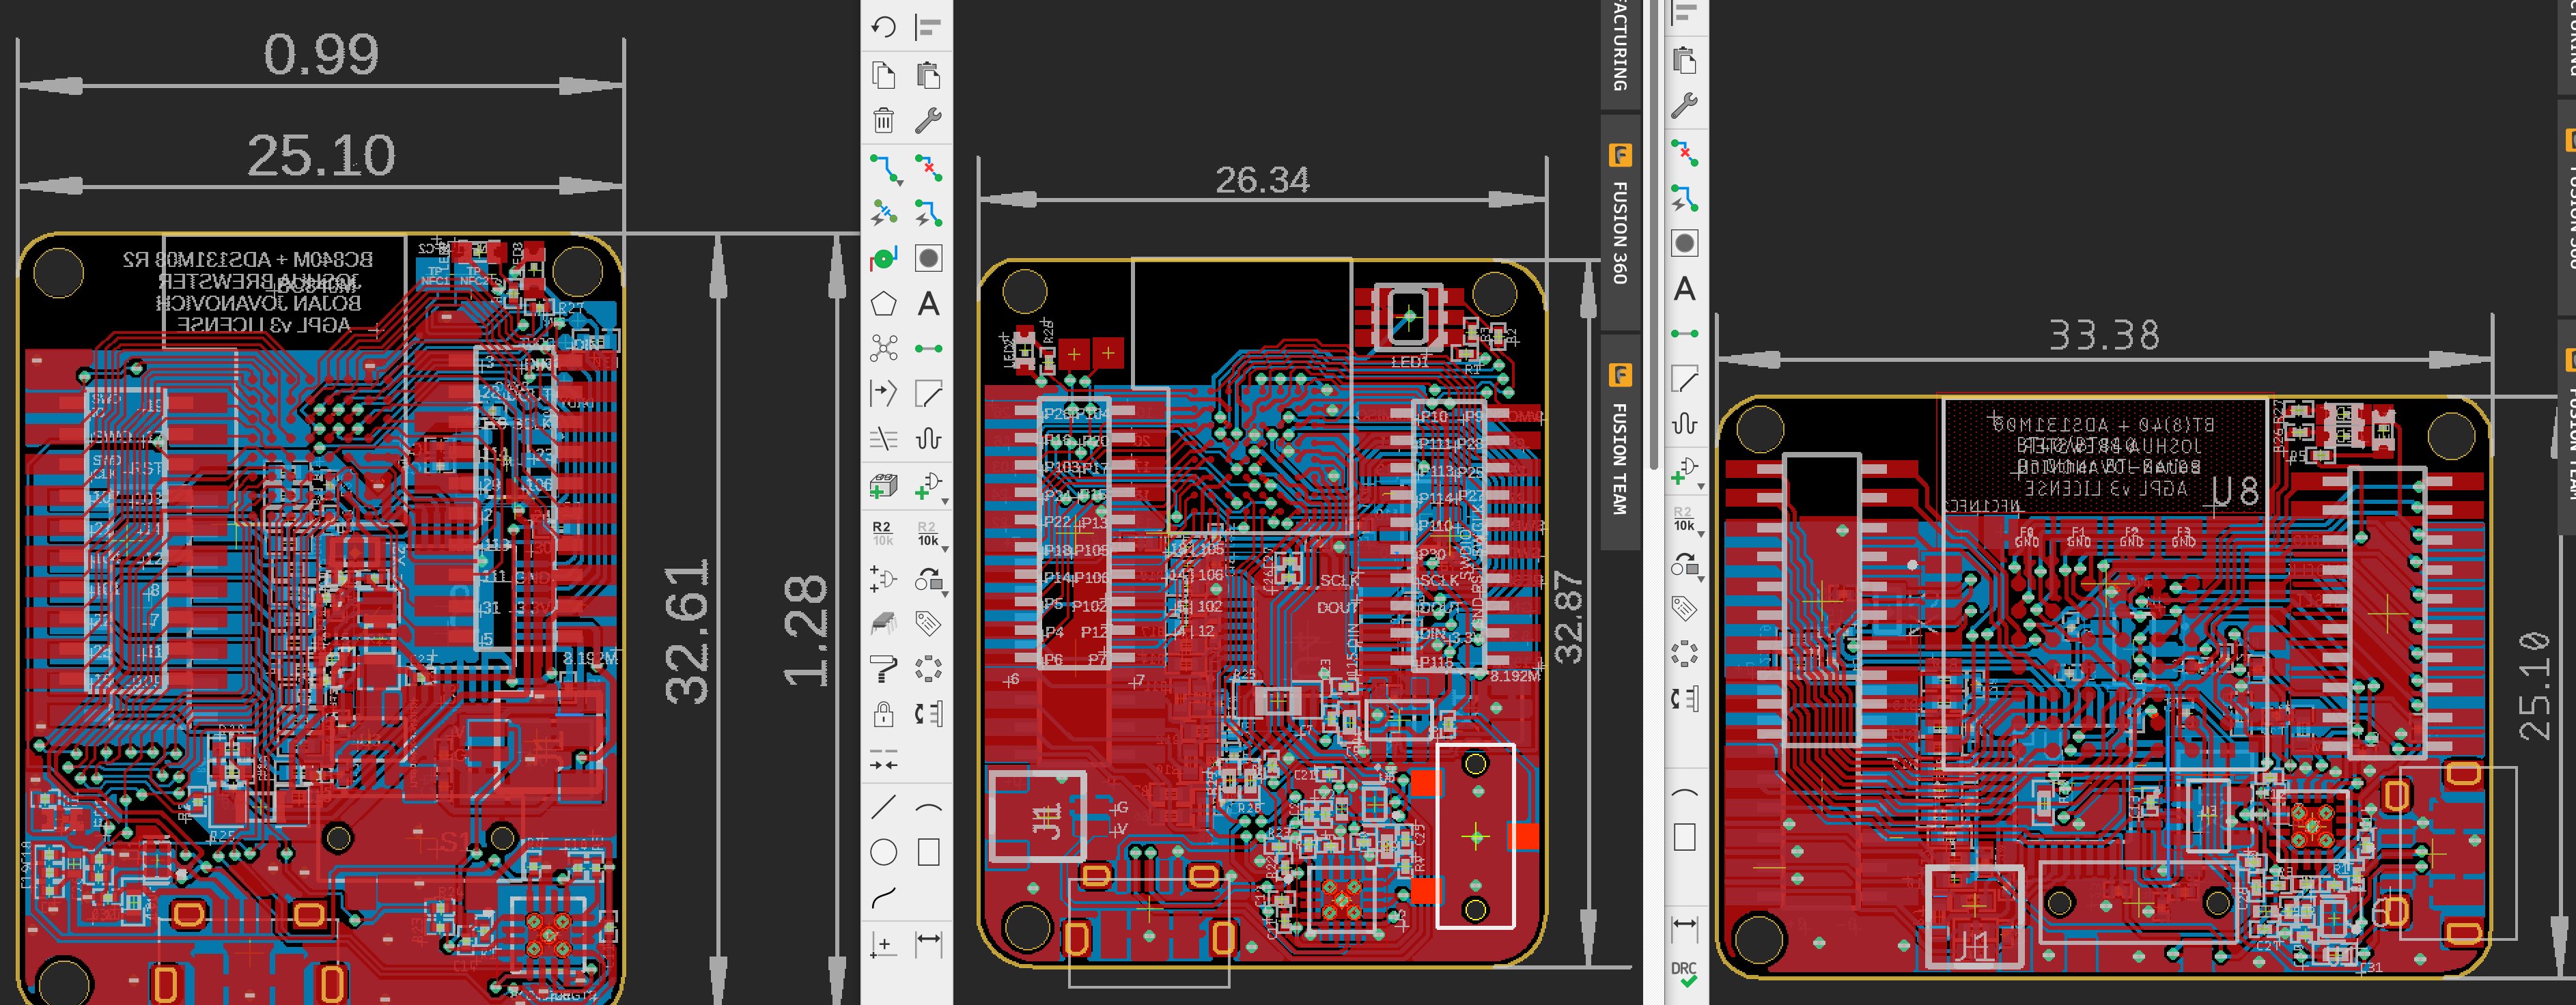Select the straight Line drawing tool

(883, 806)
